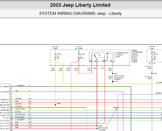Click the "2003 Jeep Liberty Limited" title
This screenshot has height=131, width=162.
(80, 5)
